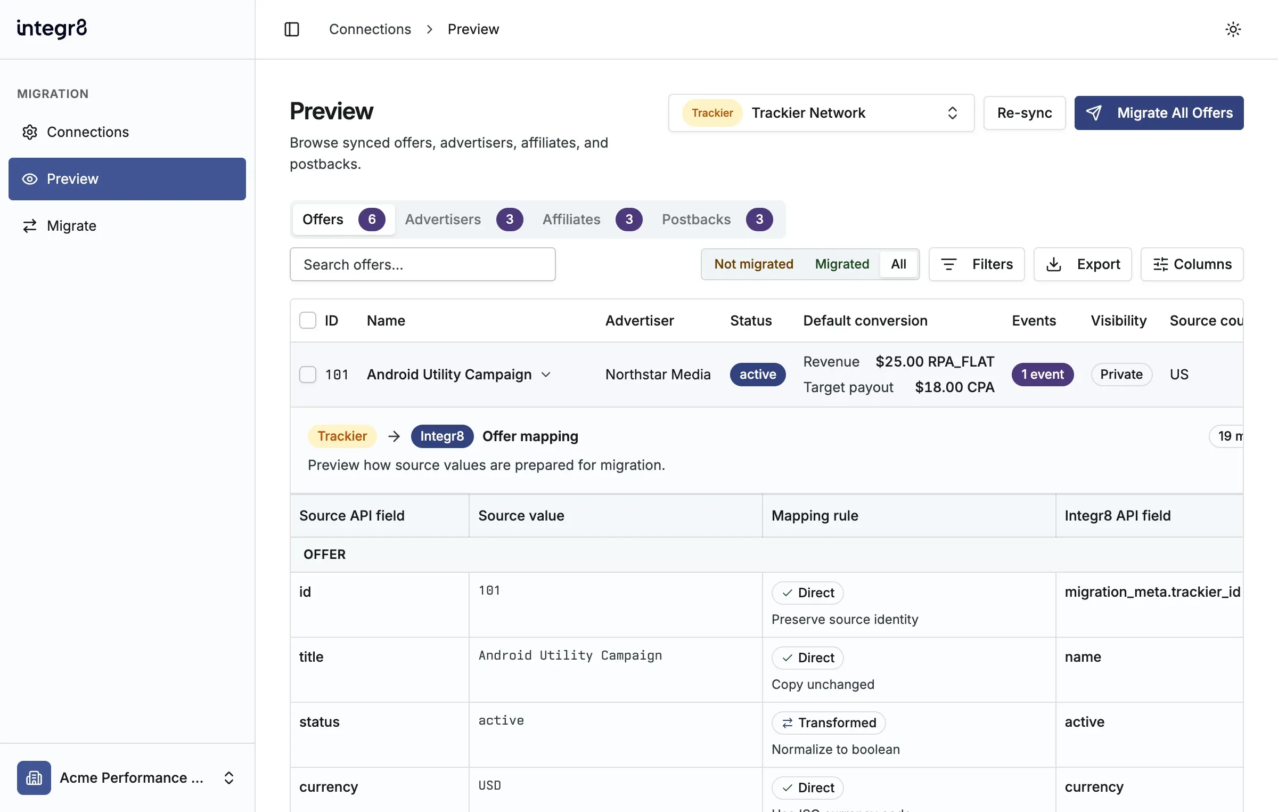Image resolution: width=1278 pixels, height=812 pixels.
Task: Click the Columns sliders icon
Action: pyautogui.click(x=1161, y=264)
